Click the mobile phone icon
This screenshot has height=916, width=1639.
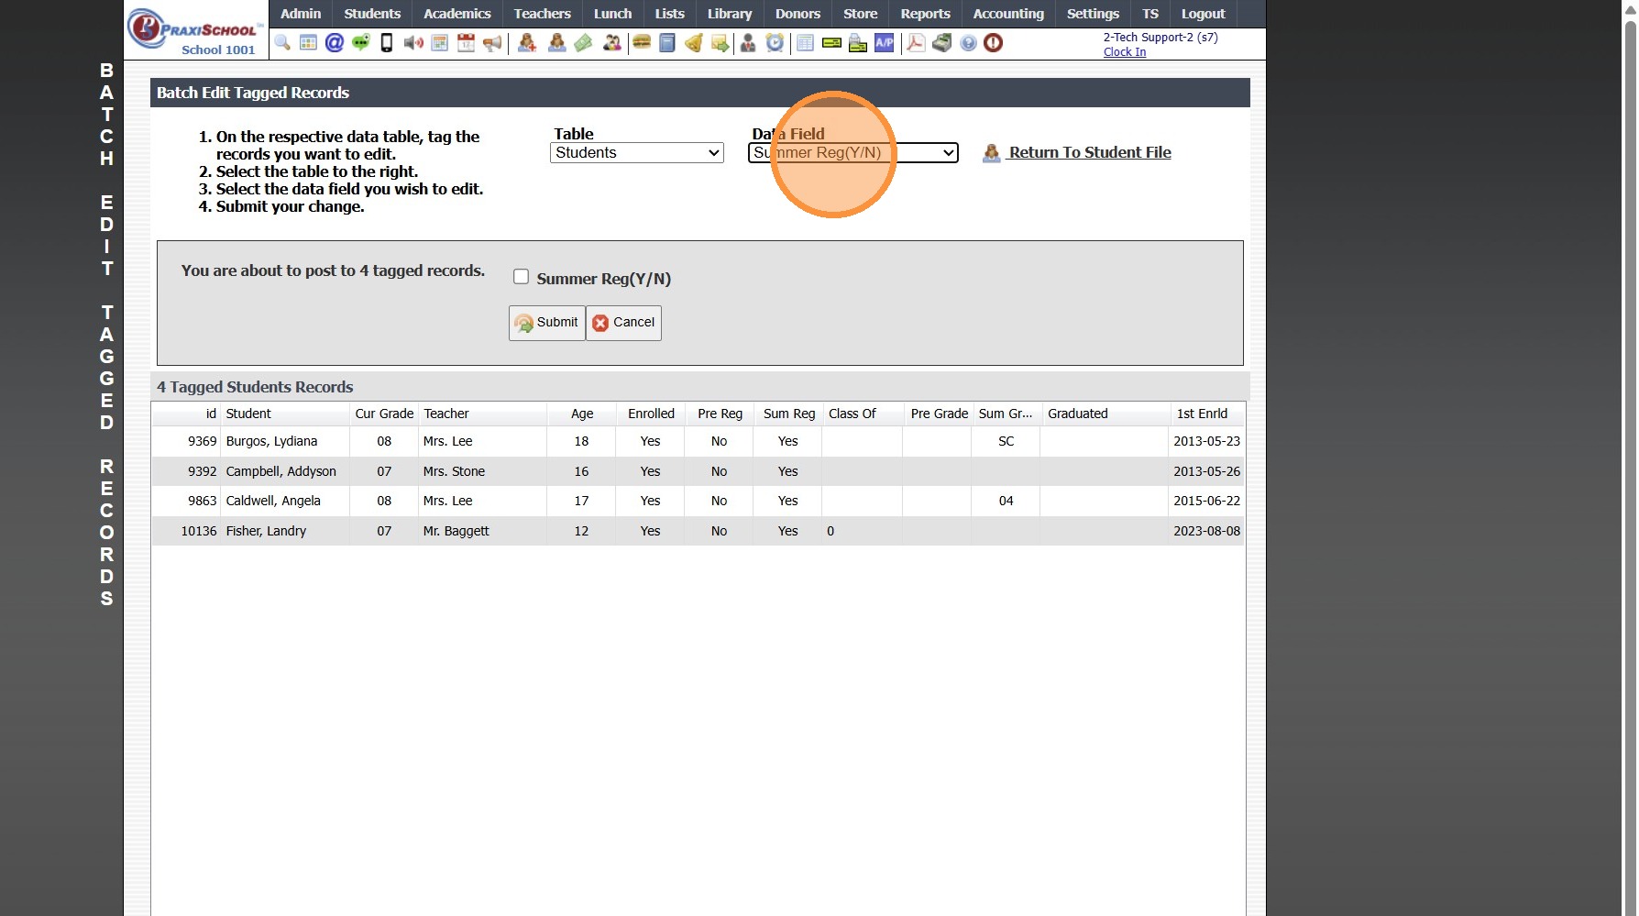[387, 43]
